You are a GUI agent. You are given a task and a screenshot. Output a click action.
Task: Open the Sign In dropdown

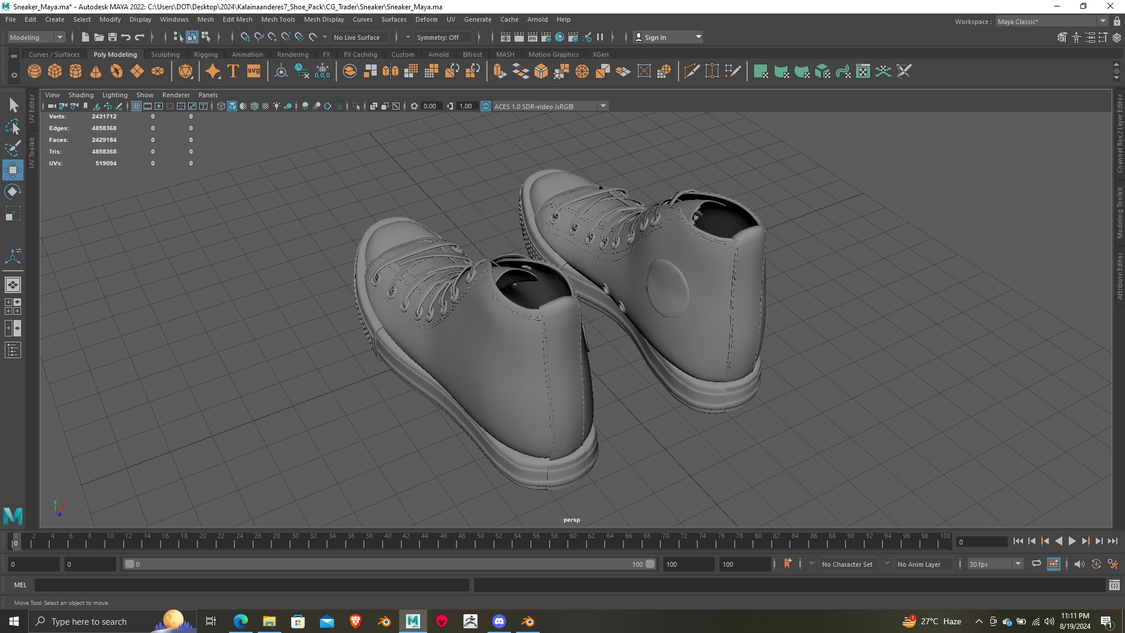click(x=669, y=37)
